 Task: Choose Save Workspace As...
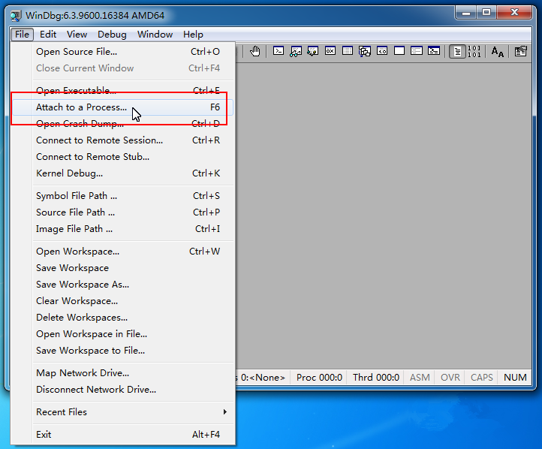pos(123,285)
